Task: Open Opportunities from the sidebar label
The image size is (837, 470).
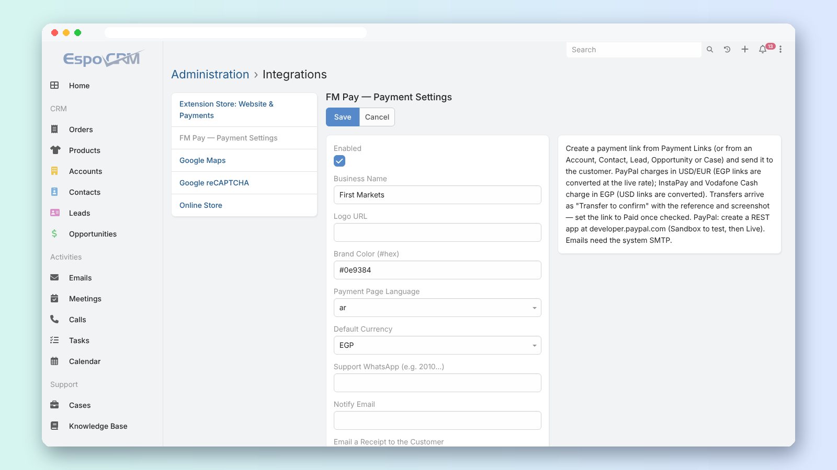Action: [x=93, y=234]
